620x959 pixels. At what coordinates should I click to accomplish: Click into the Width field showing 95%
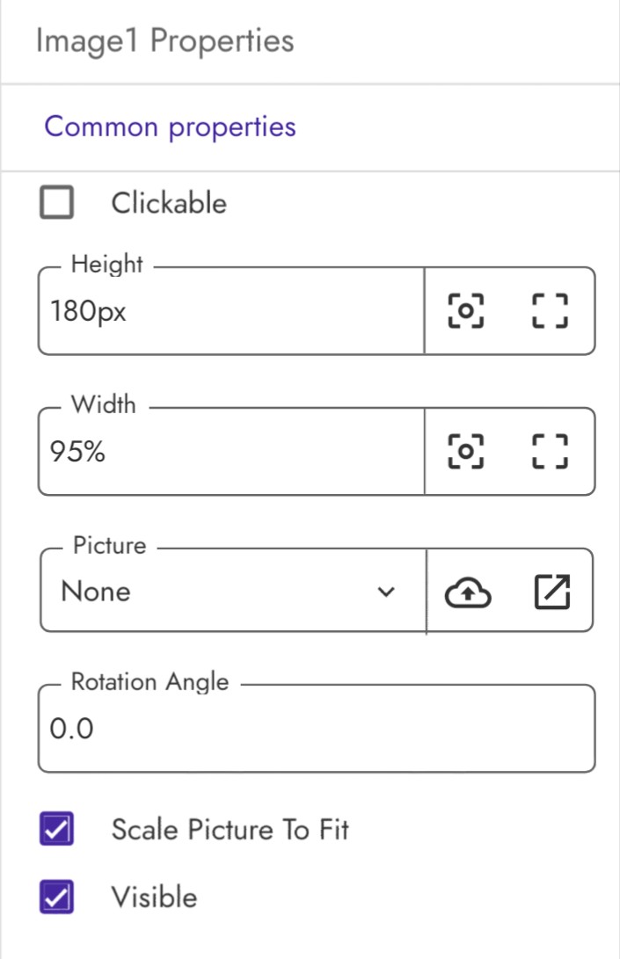[x=229, y=452]
